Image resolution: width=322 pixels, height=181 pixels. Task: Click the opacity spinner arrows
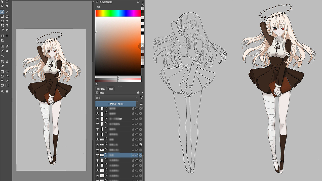(x=137, y=104)
